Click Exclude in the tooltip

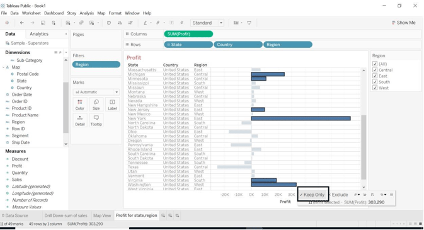click(340, 195)
